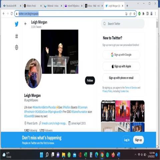Click the share icon in the address bar
Screen dimensions: 160x160
click(x=130, y=14)
